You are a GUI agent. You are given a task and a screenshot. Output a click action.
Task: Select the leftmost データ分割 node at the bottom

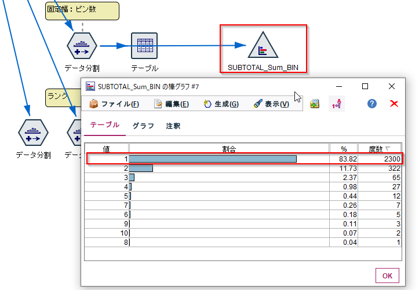tap(33, 133)
